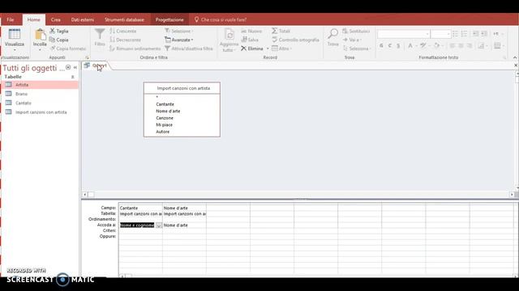Click the Che cosa si vuole fare search box
This screenshot has width=519, height=291.
pos(224,19)
